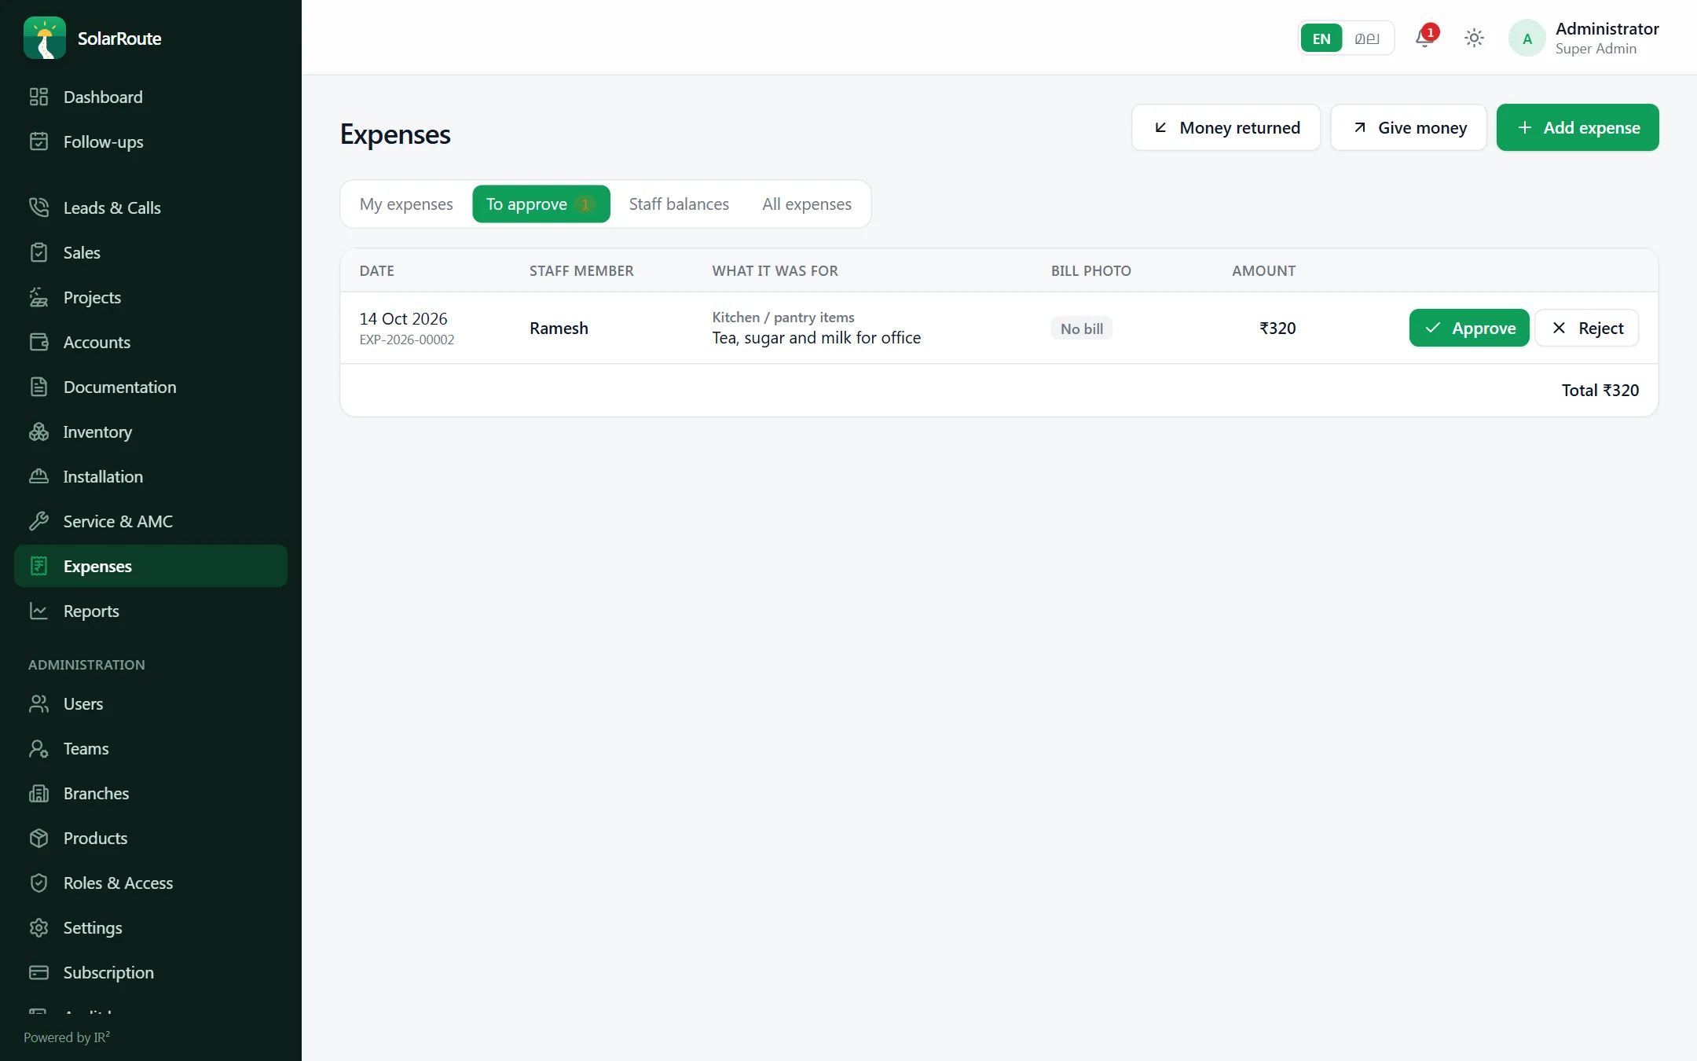Switch language to EN

(x=1321, y=38)
